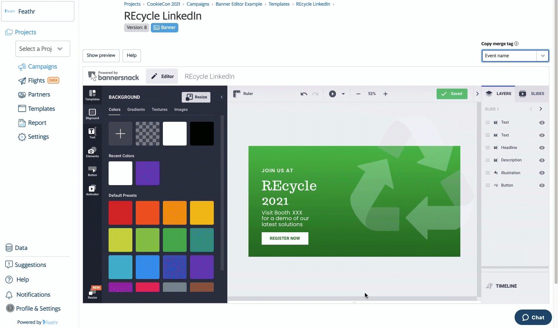Image resolution: width=558 pixels, height=328 pixels.
Task: Redo the last action
Action: pyautogui.click(x=315, y=94)
